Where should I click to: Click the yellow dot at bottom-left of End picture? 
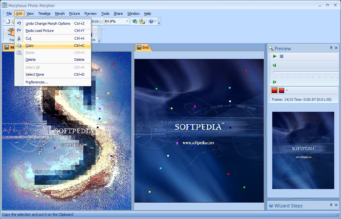150,192
